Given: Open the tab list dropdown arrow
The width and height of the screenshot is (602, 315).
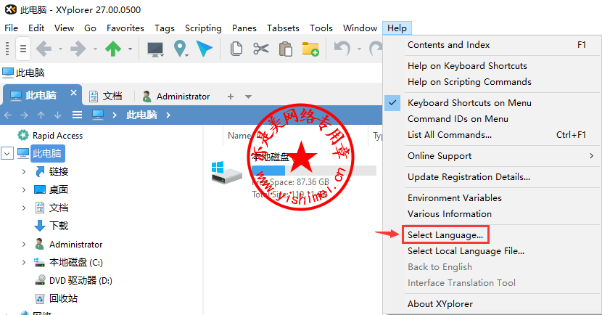Looking at the screenshot, I should pos(248,97).
